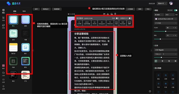Open the planet discover sidebar icon
Image resolution: width=179 pixels, height=94 pixels.
tap(3, 26)
